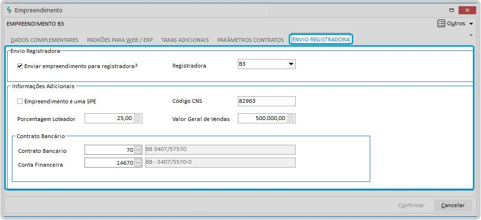Click the green app logo in title bar
Image resolution: width=481 pixels, height=220 pixels.
pos(9,10)
